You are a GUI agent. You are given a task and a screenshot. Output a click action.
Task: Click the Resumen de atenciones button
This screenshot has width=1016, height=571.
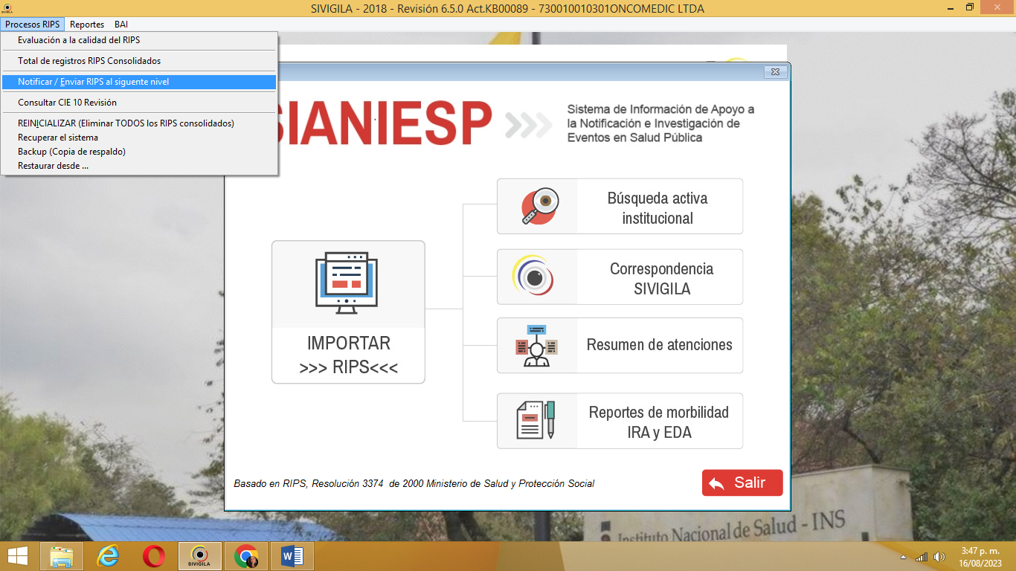coord(659,345)
